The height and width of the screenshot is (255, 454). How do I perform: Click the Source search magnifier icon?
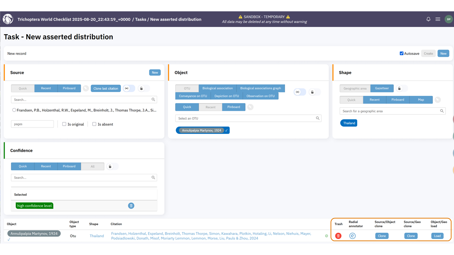click(153, 100)
